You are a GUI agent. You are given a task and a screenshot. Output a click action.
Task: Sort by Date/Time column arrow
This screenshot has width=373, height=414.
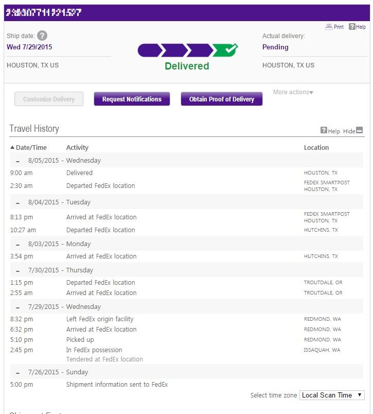pyautogui.click(x=12, y=148)
